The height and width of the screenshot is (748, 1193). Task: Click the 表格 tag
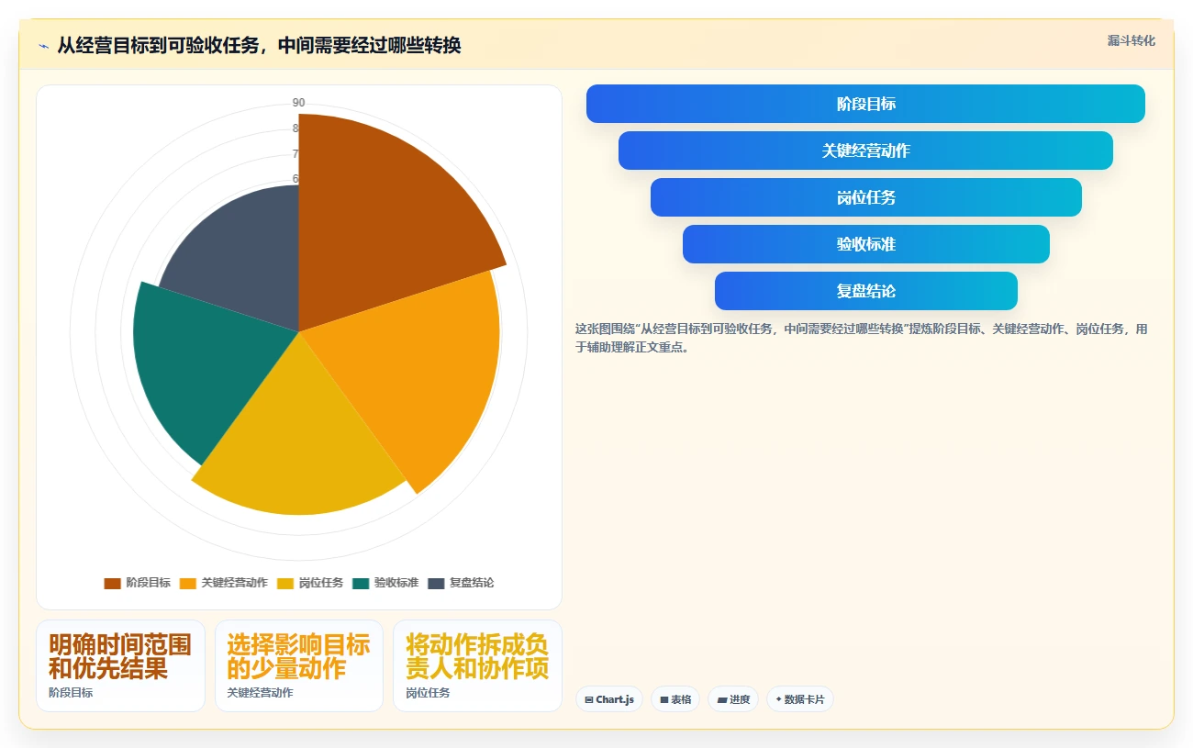[x=675, y=699]
